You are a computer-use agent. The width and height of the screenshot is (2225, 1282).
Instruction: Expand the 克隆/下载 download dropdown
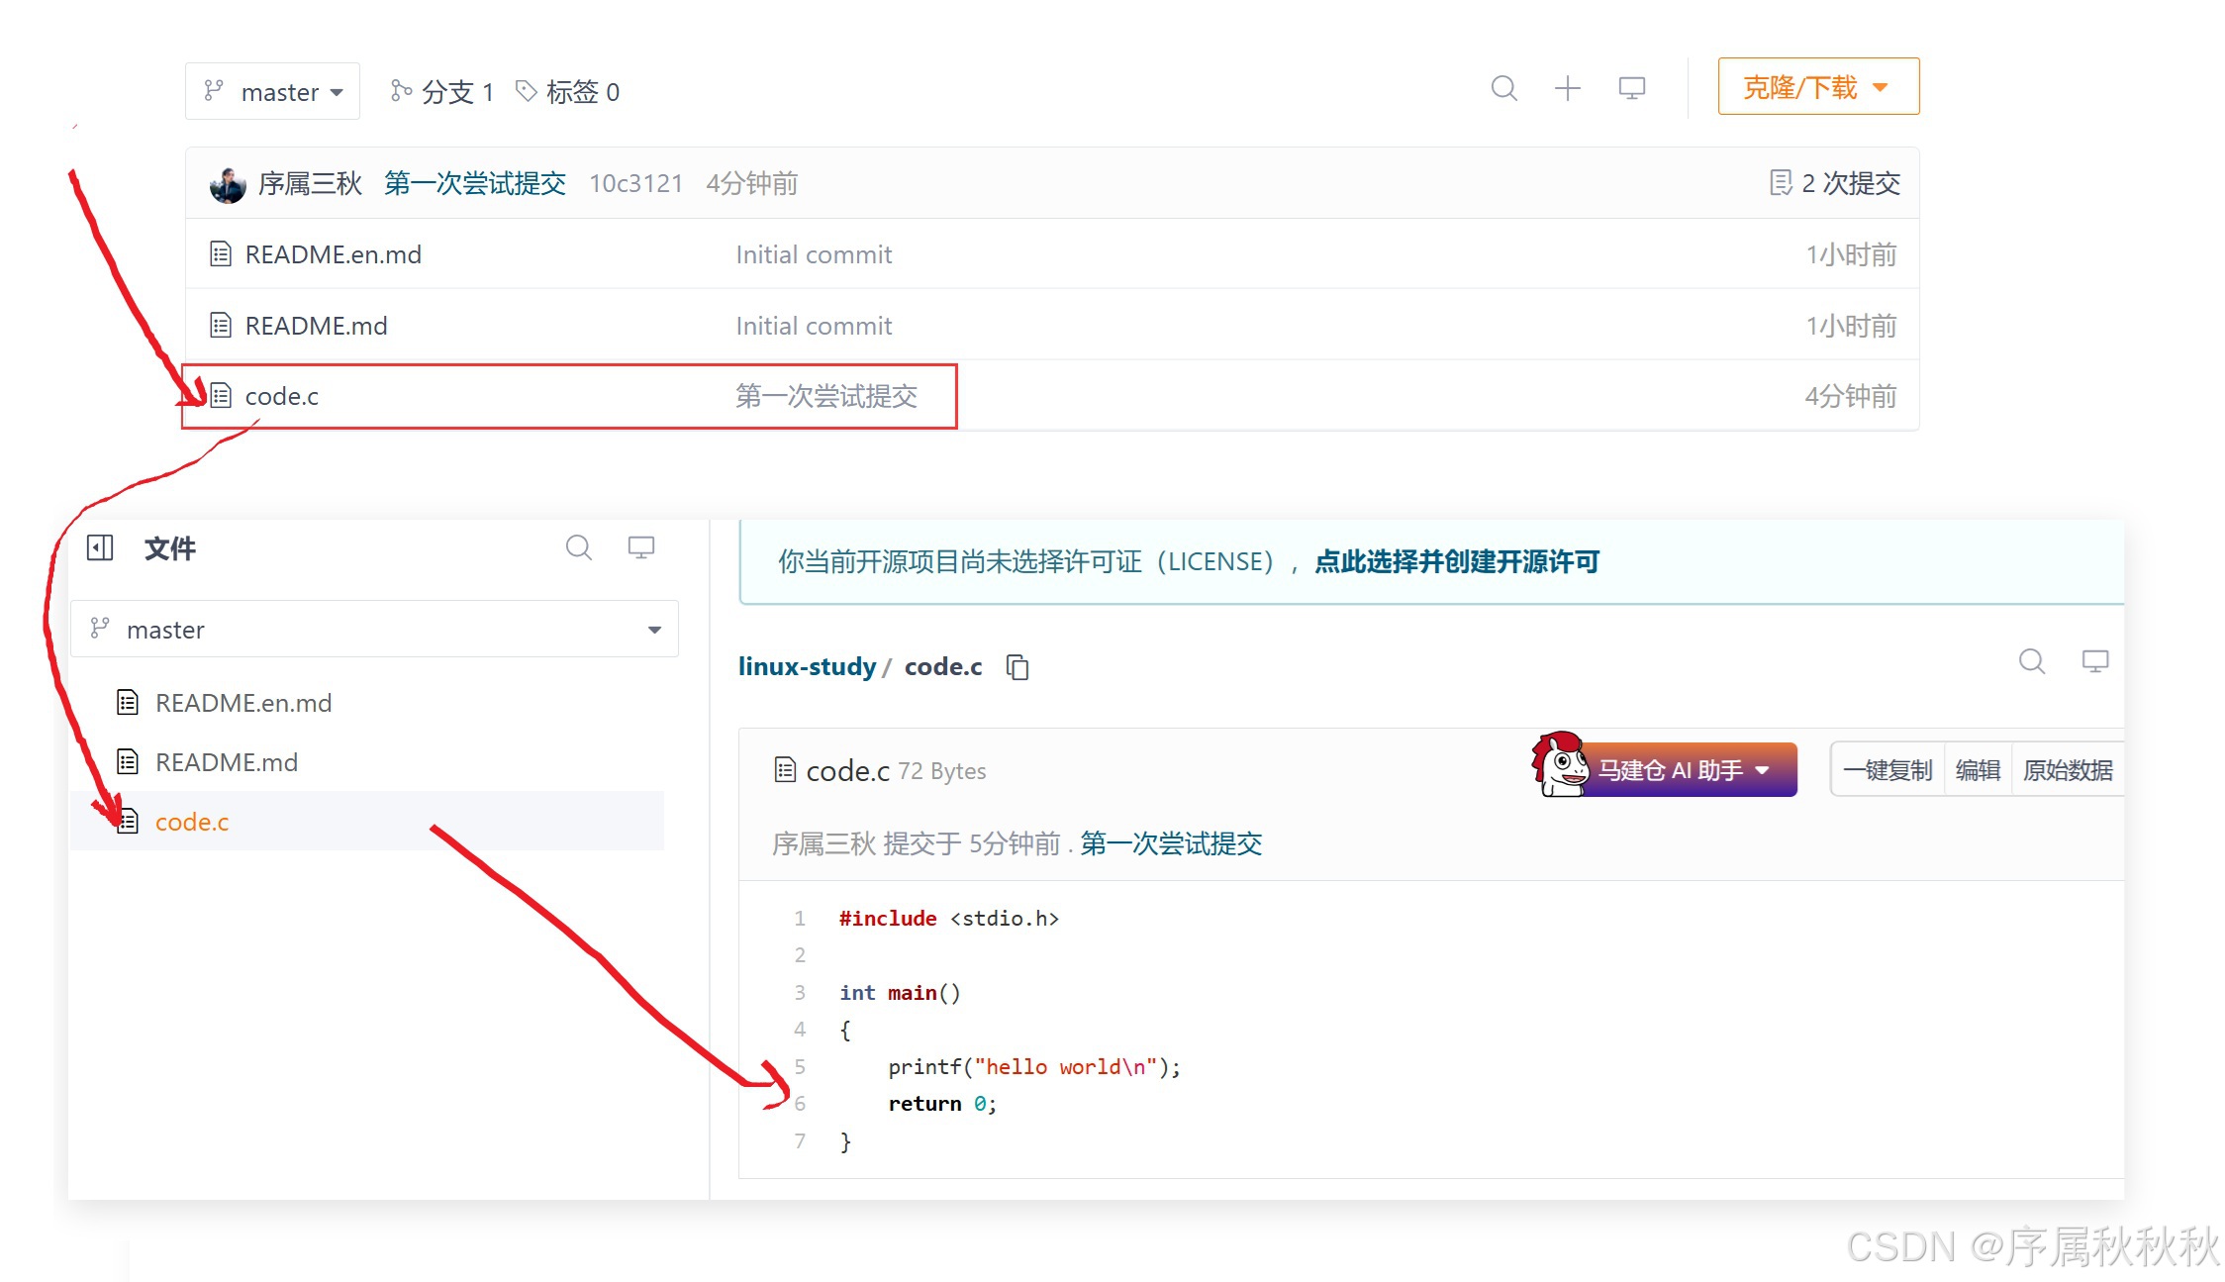coord(1817,86)
